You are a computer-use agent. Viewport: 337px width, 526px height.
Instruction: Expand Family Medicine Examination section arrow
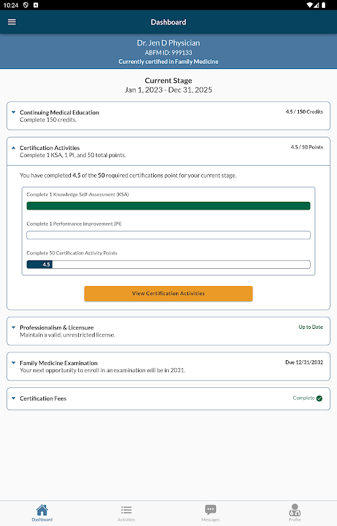click(x=13, y=363)
